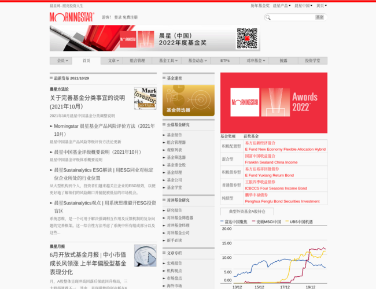
Task: Open the 基金筛选器 gold banner
Action: (x=188, y=100)
